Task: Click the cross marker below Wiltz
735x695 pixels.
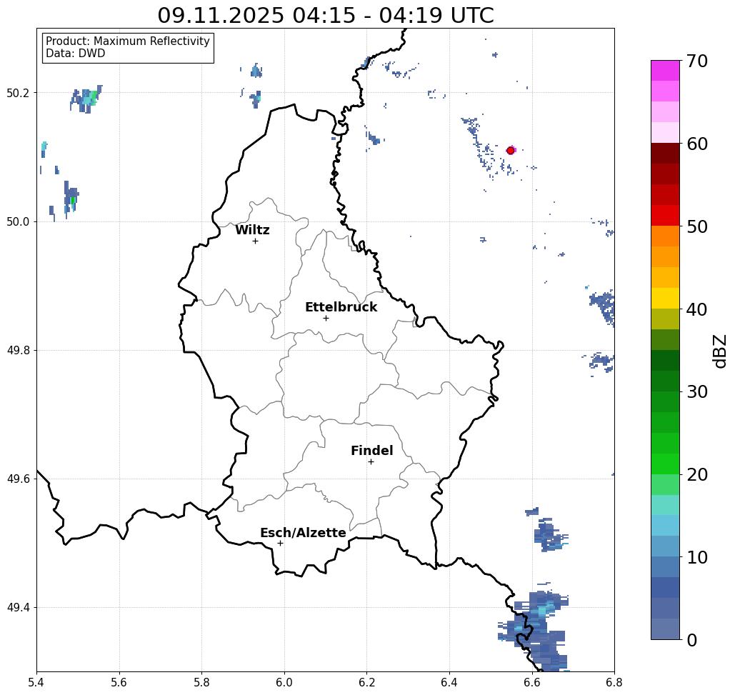Action: click(x=255, y=241)
